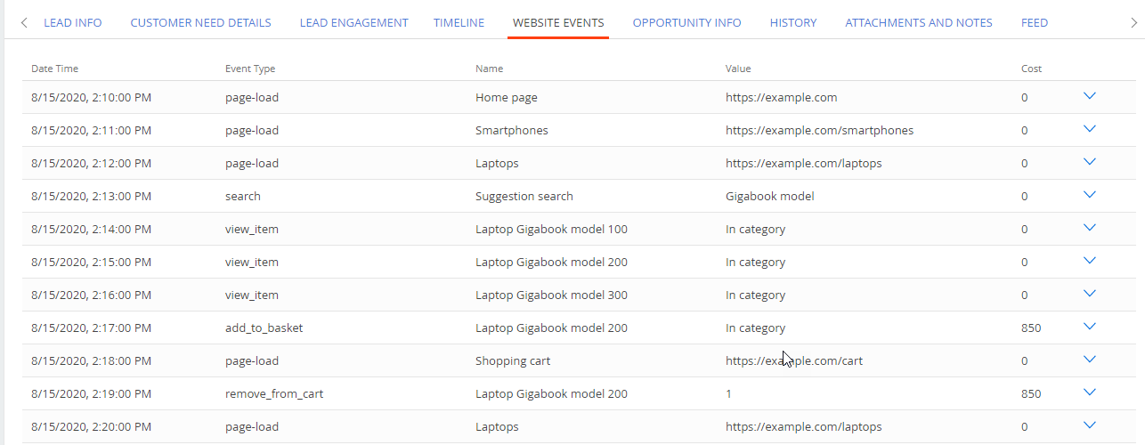Select the 'Gigabook model' value cell
This screenshot has height=445, width=1145.
click(x=769, y=197)
